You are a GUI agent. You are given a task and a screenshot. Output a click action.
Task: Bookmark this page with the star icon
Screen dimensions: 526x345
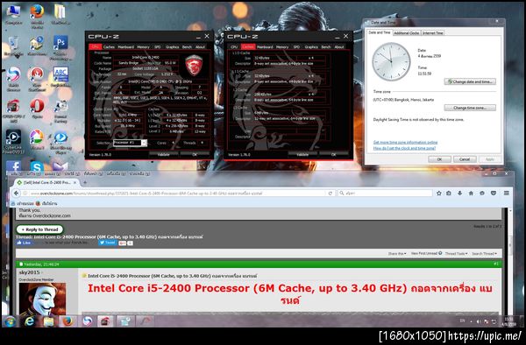(439, 194)
